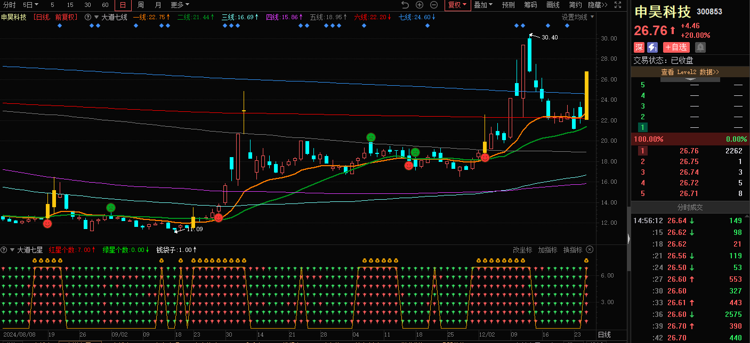Click bid level 1 price 26.76 row
This screenshot has width=750, height=343.
(x=690, y=151)
